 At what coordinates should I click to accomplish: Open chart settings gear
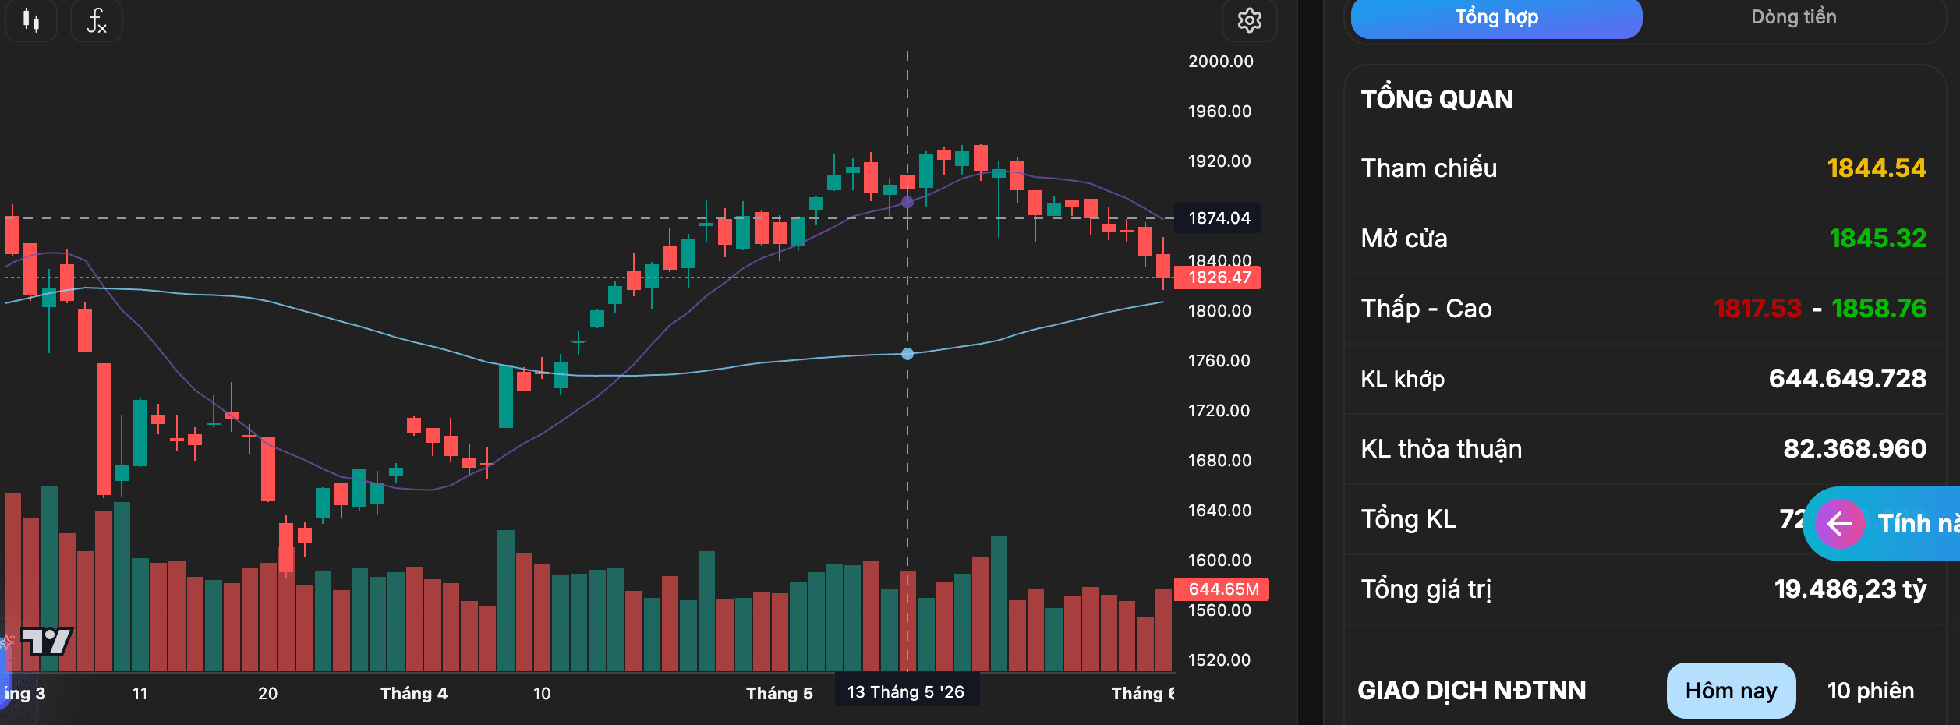coord(1249,20)
